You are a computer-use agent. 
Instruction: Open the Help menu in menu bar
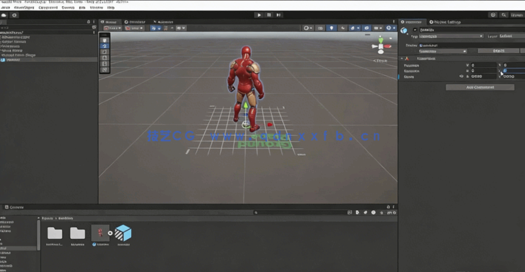(111, 8)
